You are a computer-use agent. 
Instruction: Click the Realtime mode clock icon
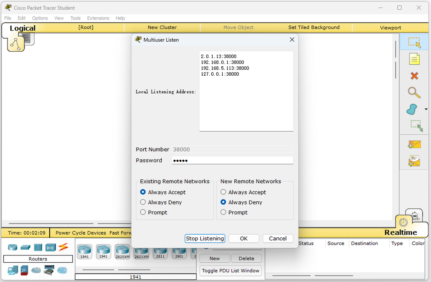pyautogui.click(x=403, y=222)
